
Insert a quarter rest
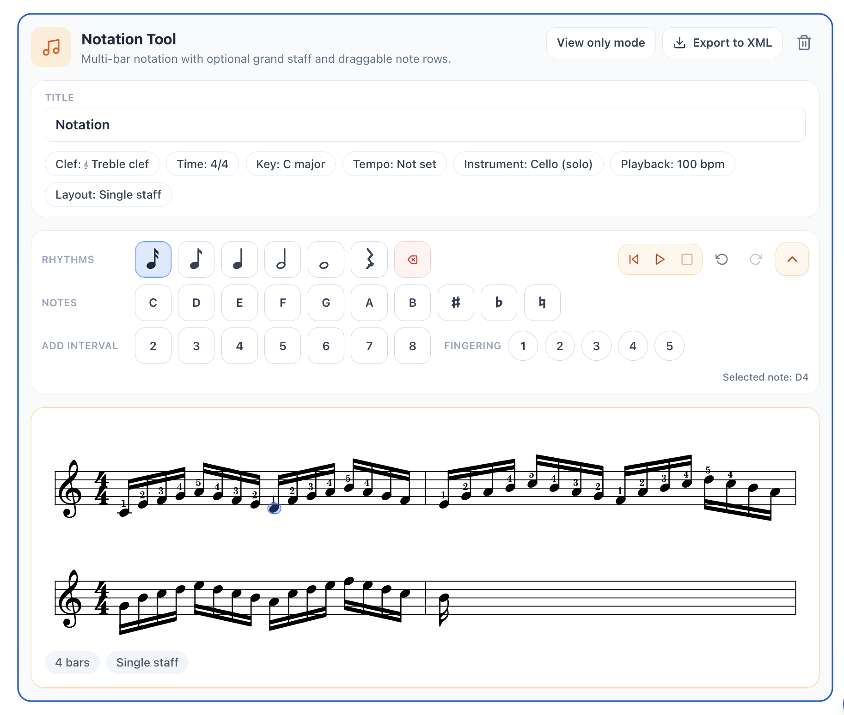point(368,259)
